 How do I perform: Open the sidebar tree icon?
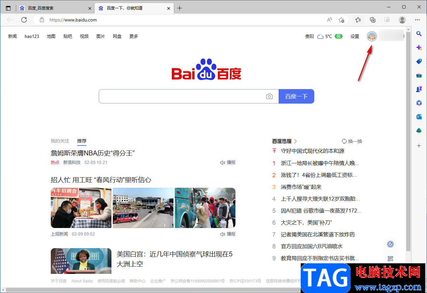[x=419, y=131]
